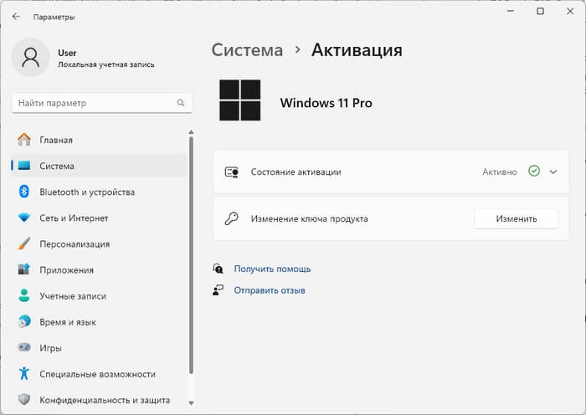Open Главная in the sidebar
This screenshot has height=415, width=586.
click(100, 140)
